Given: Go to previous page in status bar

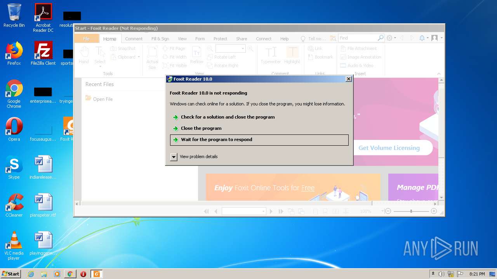Looking at the screenshot, I should point(216,211).
